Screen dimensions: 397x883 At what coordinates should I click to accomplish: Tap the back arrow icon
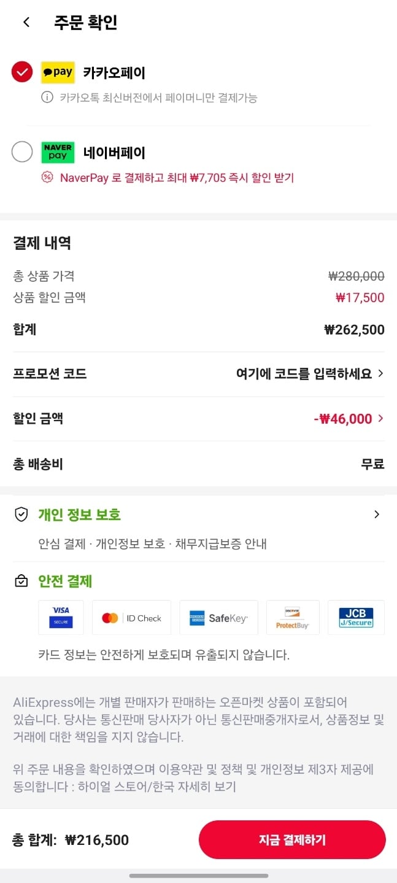pyautogui.click(x=26, y=23)
